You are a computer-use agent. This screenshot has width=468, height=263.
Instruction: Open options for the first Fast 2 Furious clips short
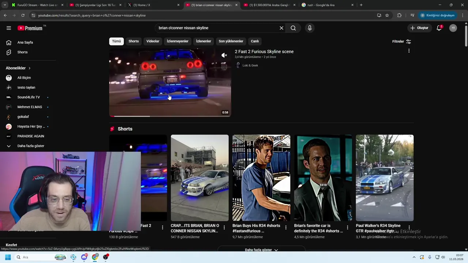163,228
